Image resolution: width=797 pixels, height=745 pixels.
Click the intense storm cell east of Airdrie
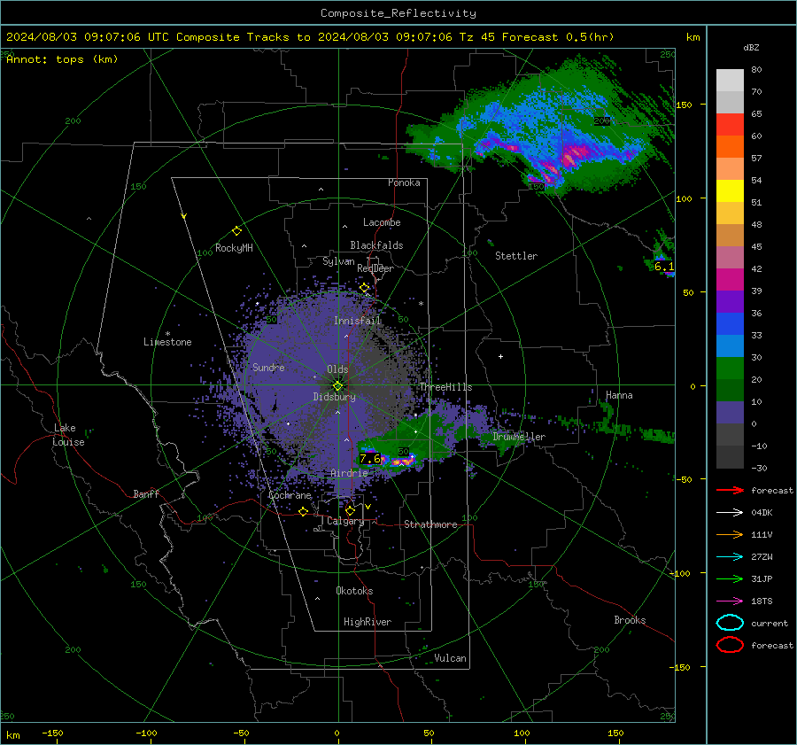tap(401, 461)
